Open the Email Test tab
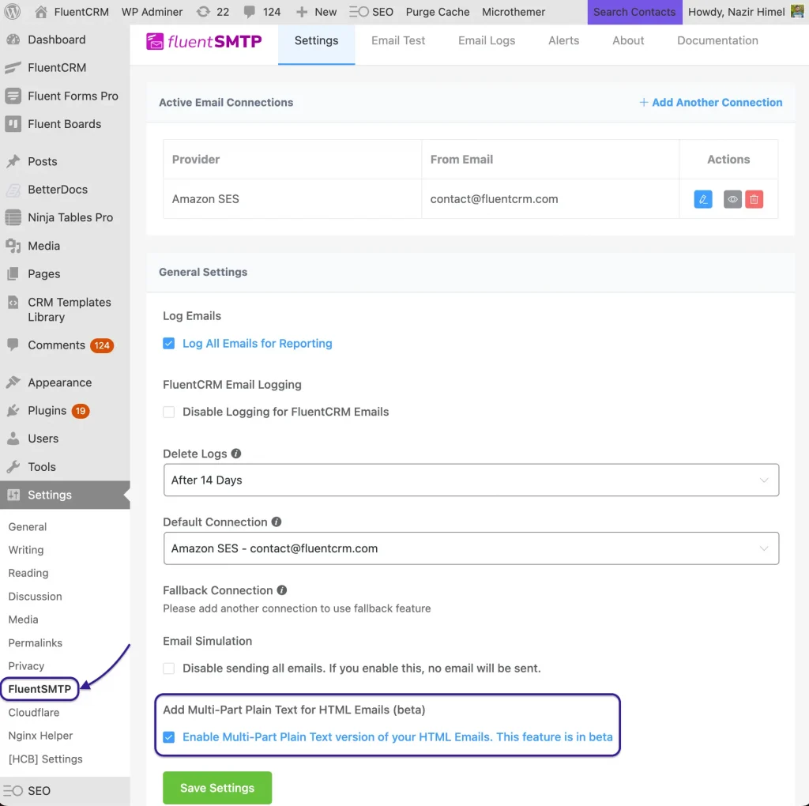 coord(397,40)
